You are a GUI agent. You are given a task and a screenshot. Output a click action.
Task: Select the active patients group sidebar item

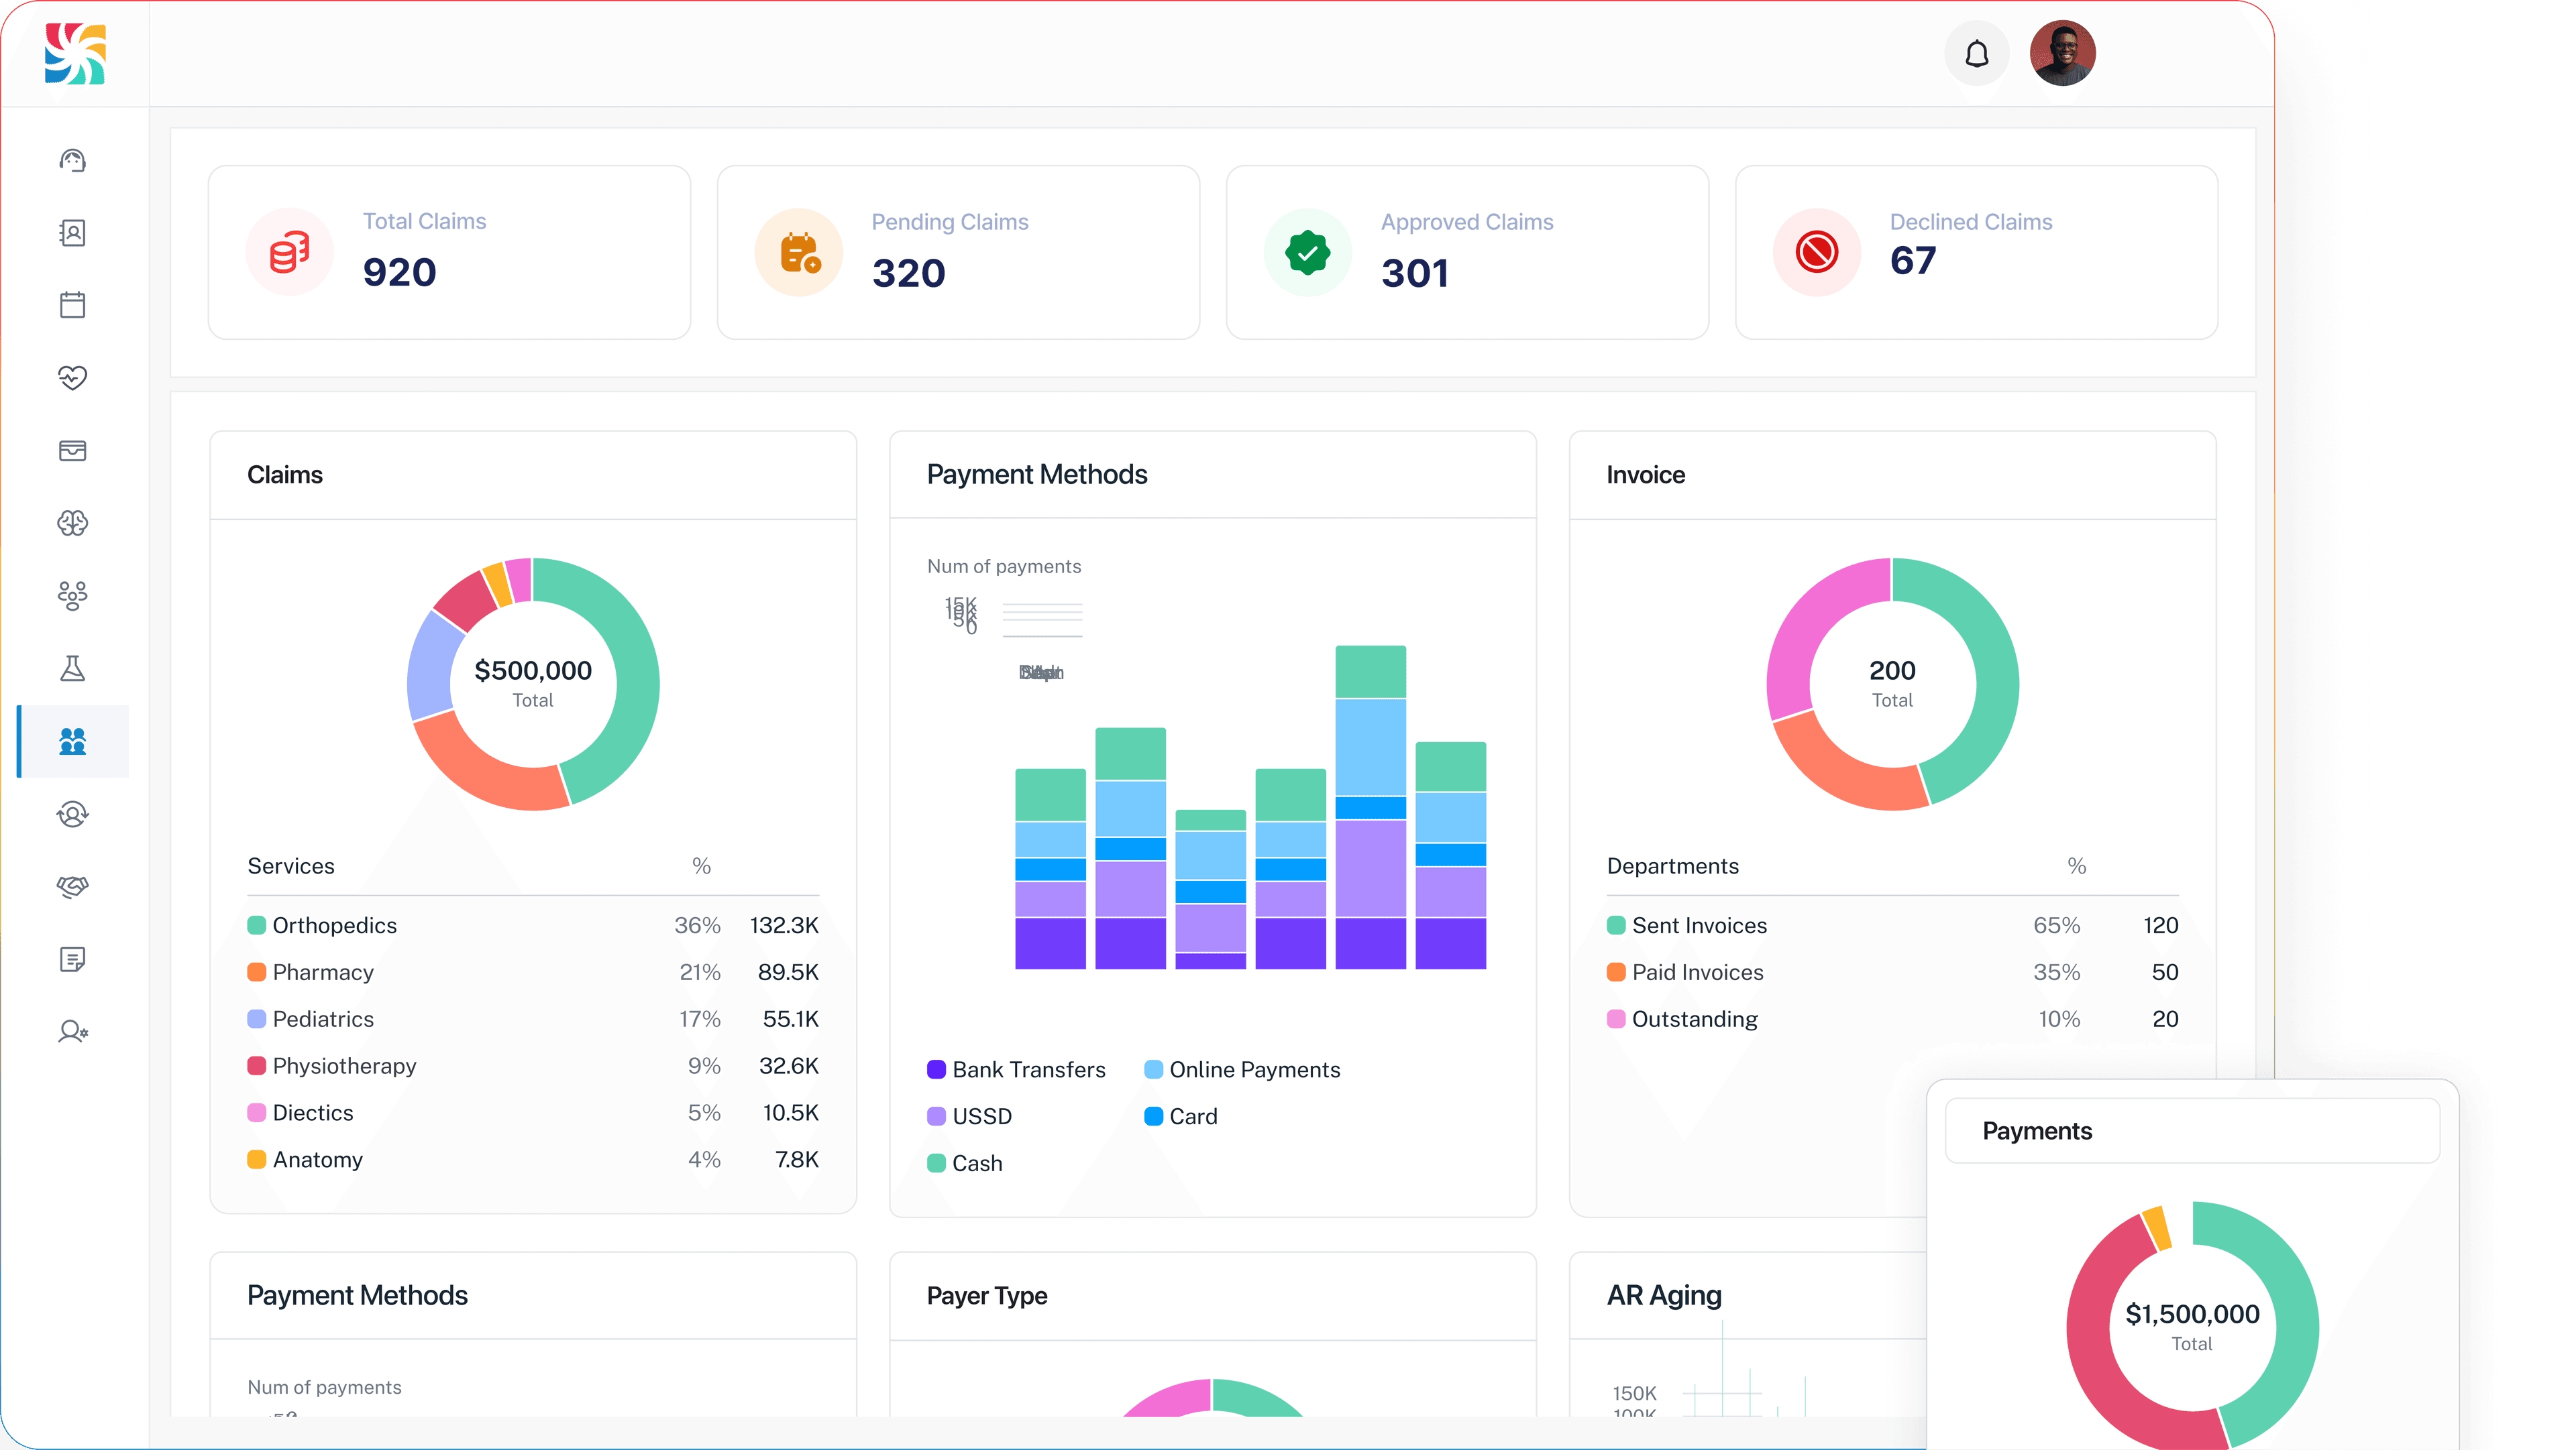72,741
